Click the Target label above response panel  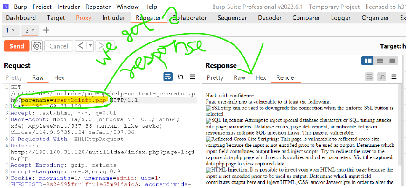(394, 46)
